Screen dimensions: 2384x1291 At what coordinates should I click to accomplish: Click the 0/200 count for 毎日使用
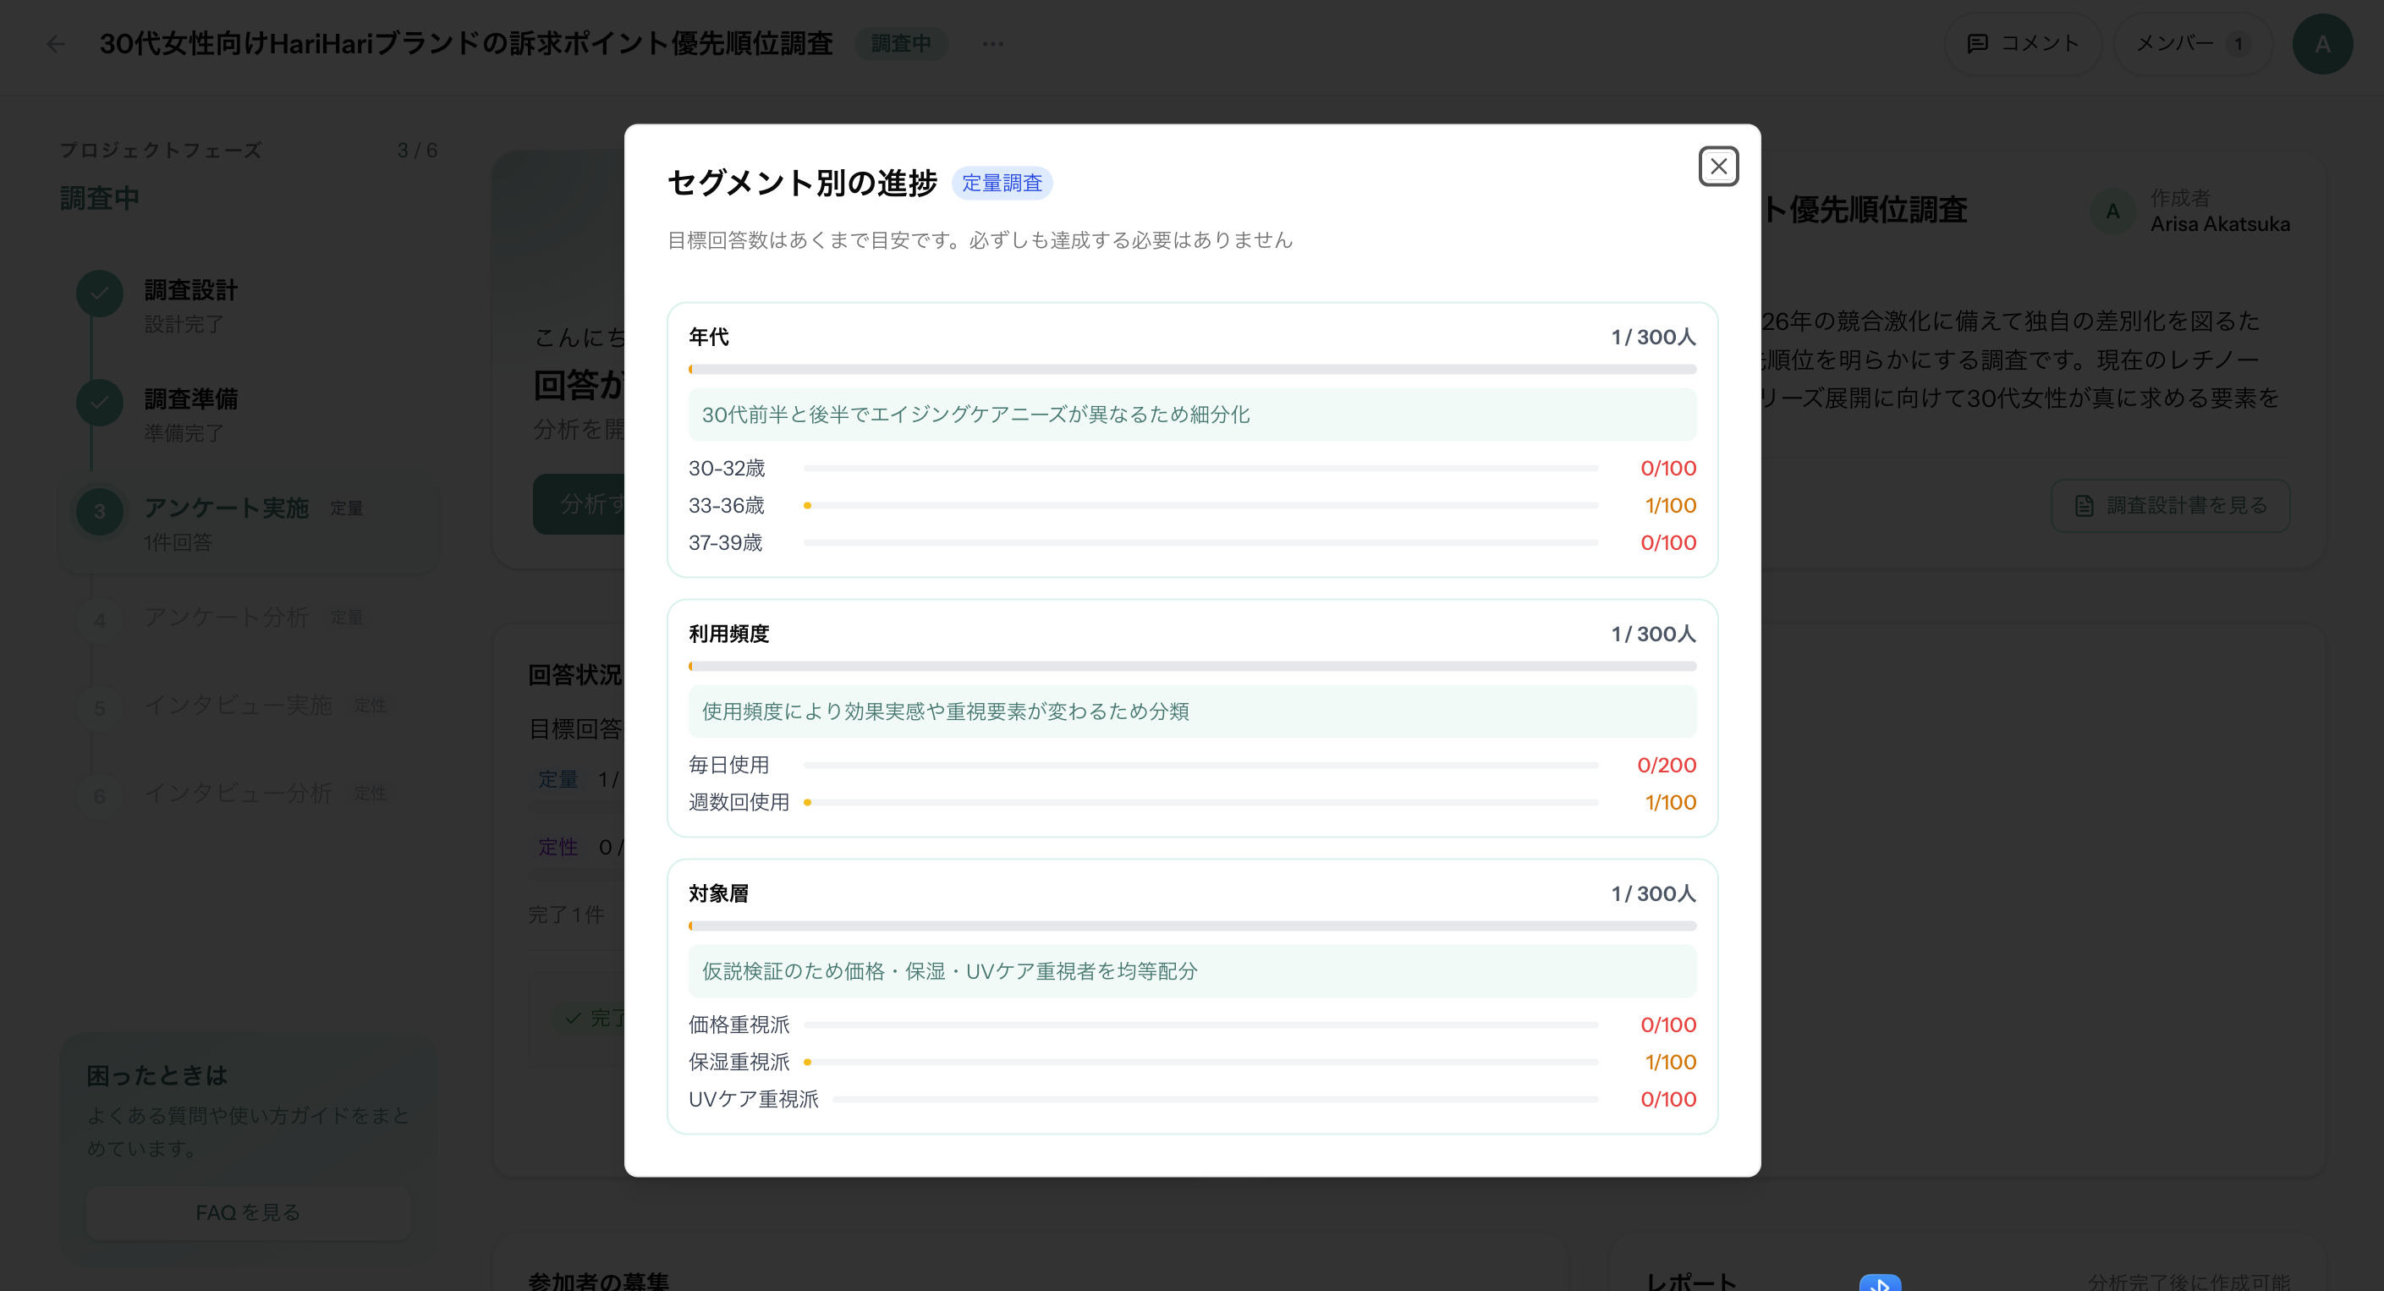(x=1666, y=766)
